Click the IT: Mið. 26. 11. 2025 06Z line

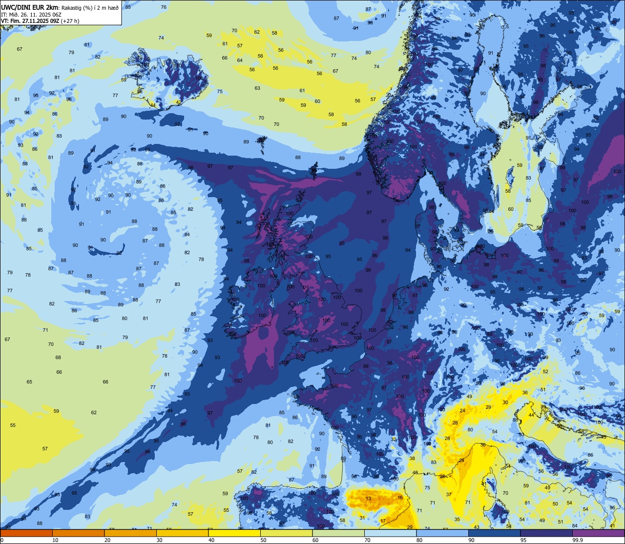pos(31,14)
